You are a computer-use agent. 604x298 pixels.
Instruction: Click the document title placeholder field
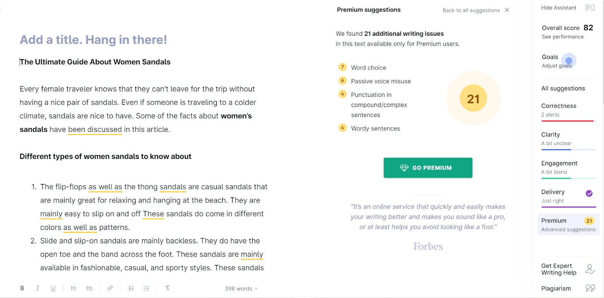tap(93, 40)
